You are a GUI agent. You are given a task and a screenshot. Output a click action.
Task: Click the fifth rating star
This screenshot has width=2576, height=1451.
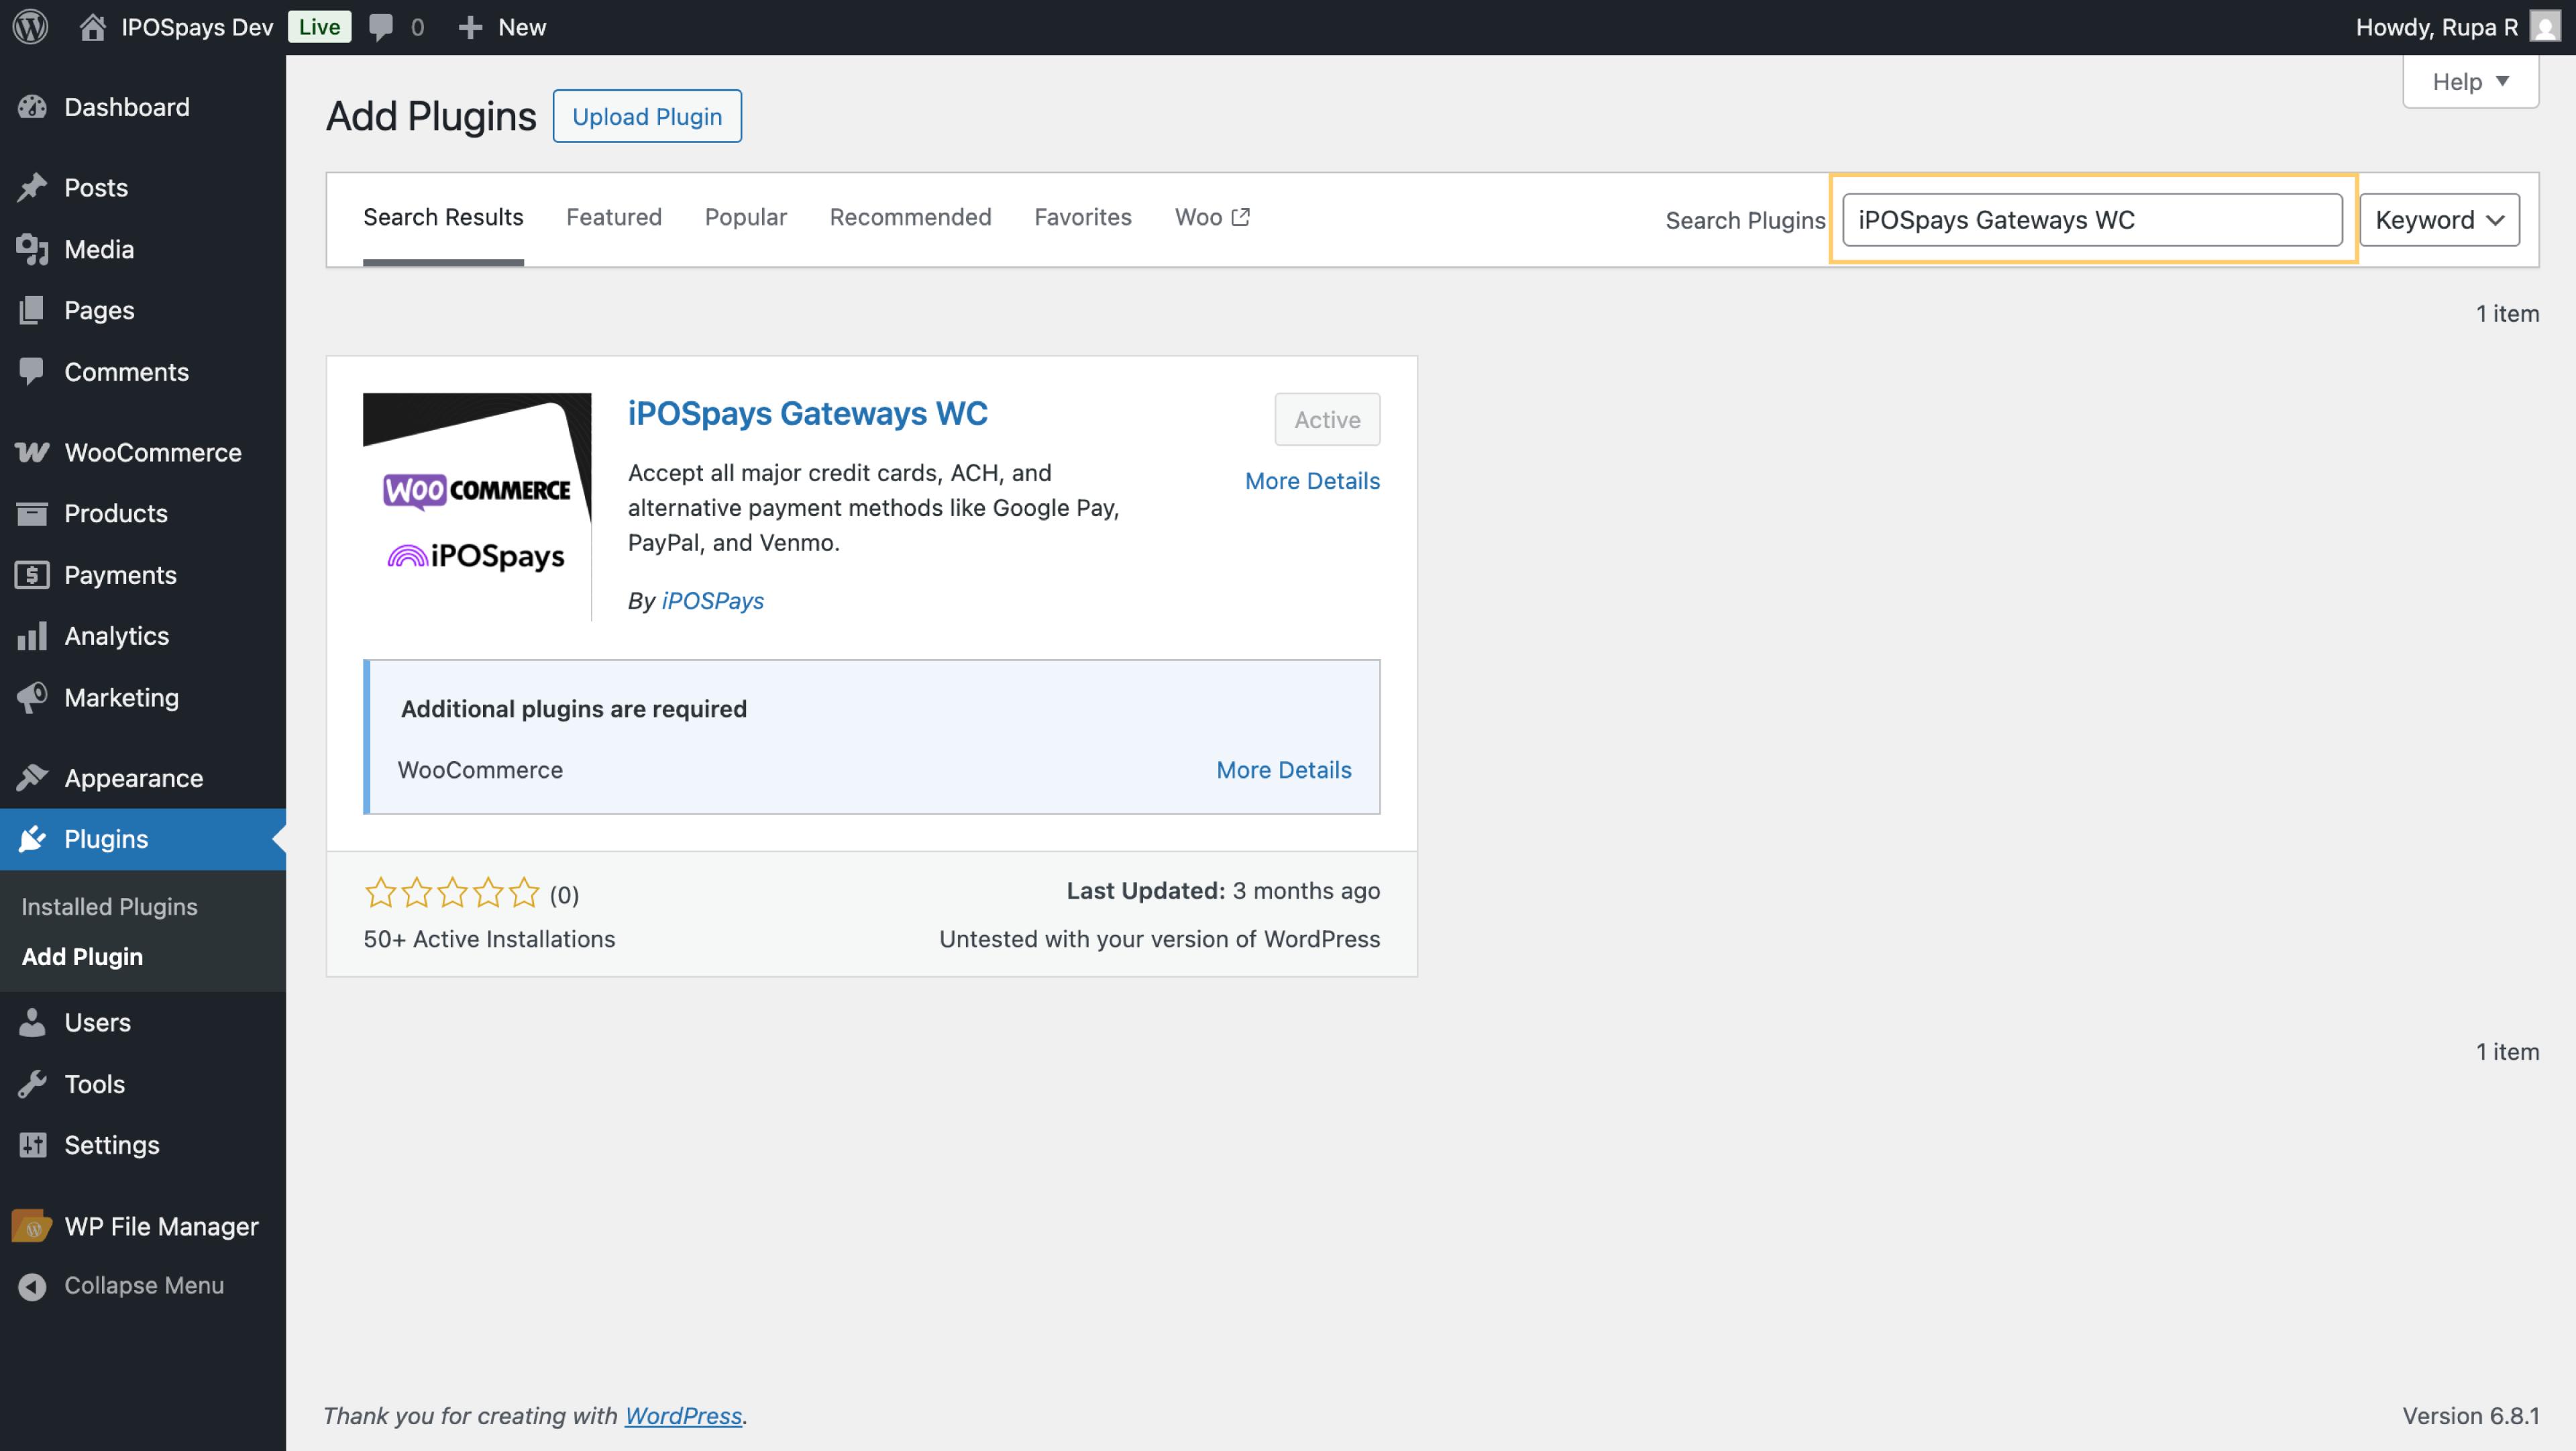click(524, 892)
